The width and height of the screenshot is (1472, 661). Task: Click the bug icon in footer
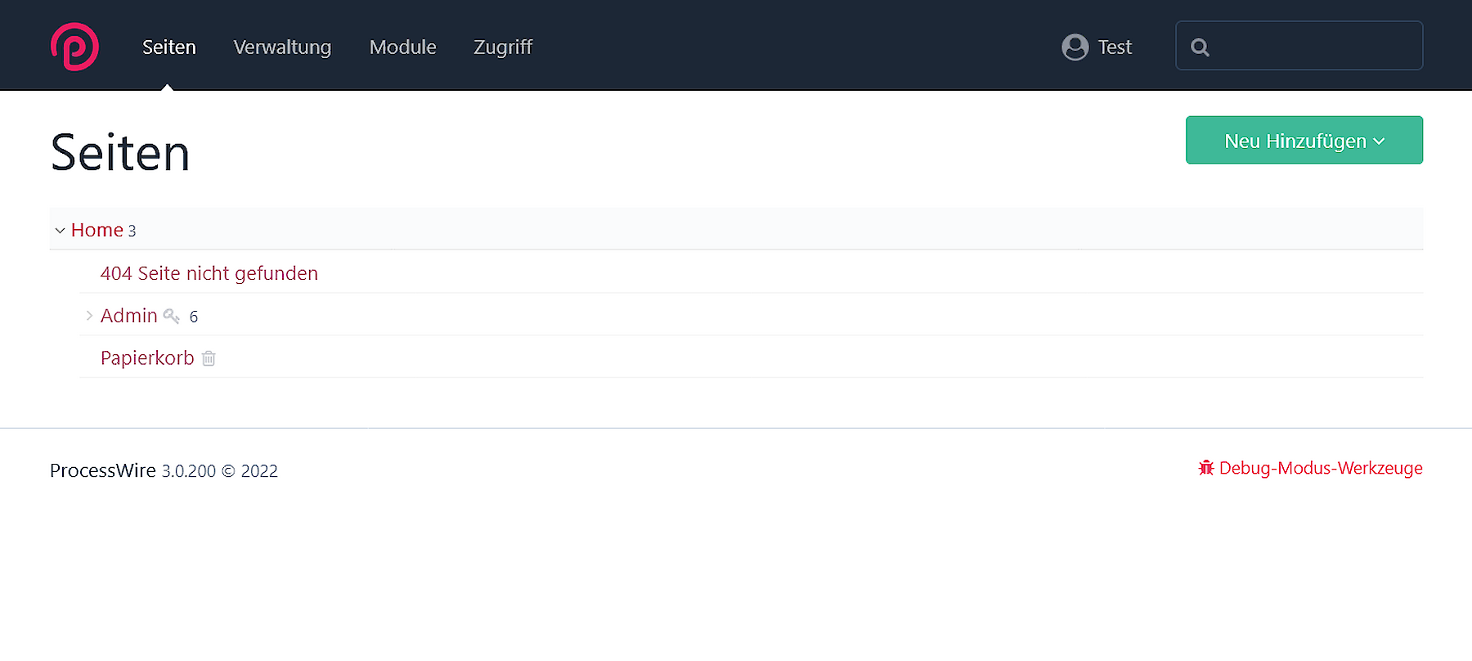(x=1205, y=468)
